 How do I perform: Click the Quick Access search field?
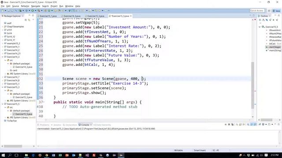coord(257,11)
